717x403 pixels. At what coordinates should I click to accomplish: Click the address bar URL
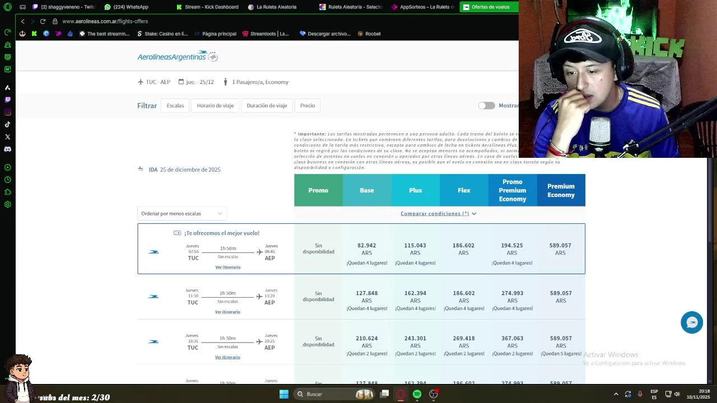pos(105,21)
